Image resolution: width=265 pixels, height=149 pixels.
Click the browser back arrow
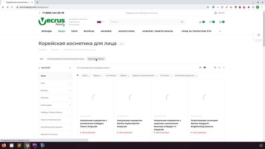[3, 7]
